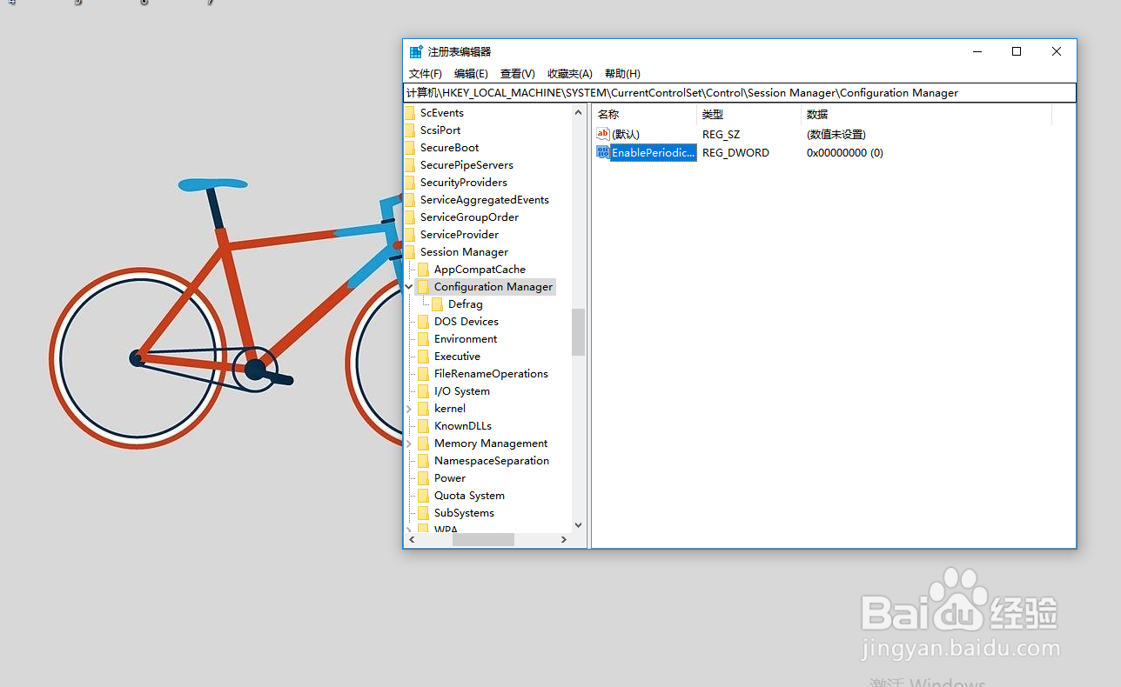
Task: Click the 0x00000000 (0) data cell
Action: 845,152
